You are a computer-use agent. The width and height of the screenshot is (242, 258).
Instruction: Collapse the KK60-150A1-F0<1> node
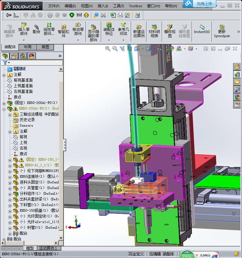click(x=4, y=109)
